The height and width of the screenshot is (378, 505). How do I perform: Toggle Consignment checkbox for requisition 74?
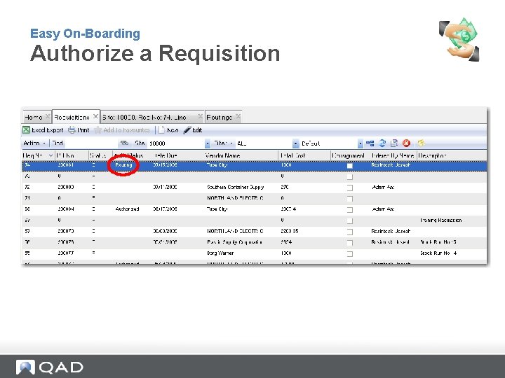click(x=350, y=166)
